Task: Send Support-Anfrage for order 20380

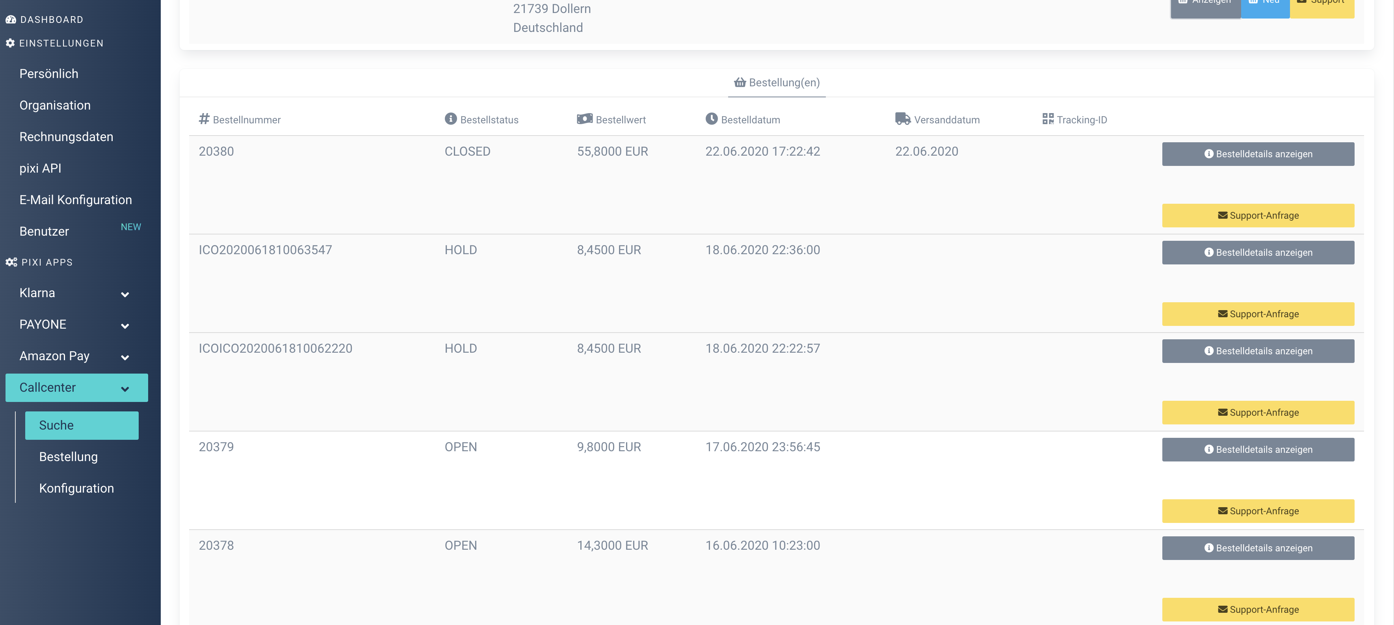Action: click(x=1258, y=216)
